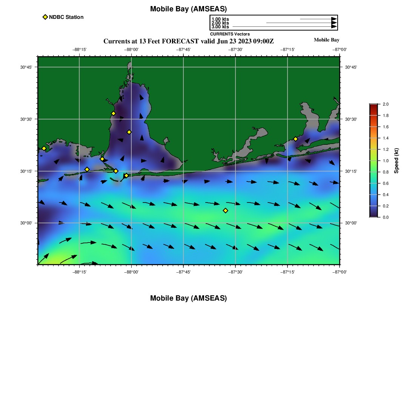Select the offshore NDBC station diamond in the open Gulf
Viewport: 415px width, 396px height.
point(225,210)
